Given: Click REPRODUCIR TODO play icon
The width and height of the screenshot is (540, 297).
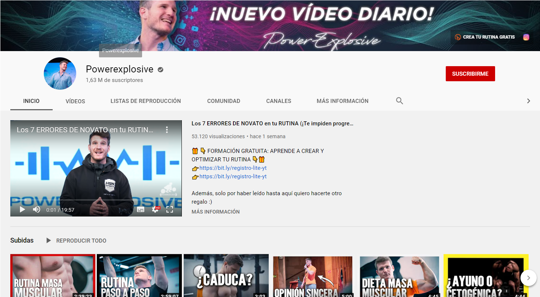Looking at the screenshot, I should (x=49, y=240).
